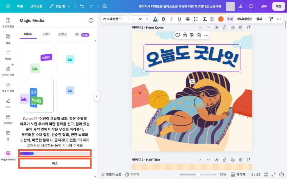Move page 2 Front Cover up
This screenshot has height=179, width=287.
tap(201, 28)
